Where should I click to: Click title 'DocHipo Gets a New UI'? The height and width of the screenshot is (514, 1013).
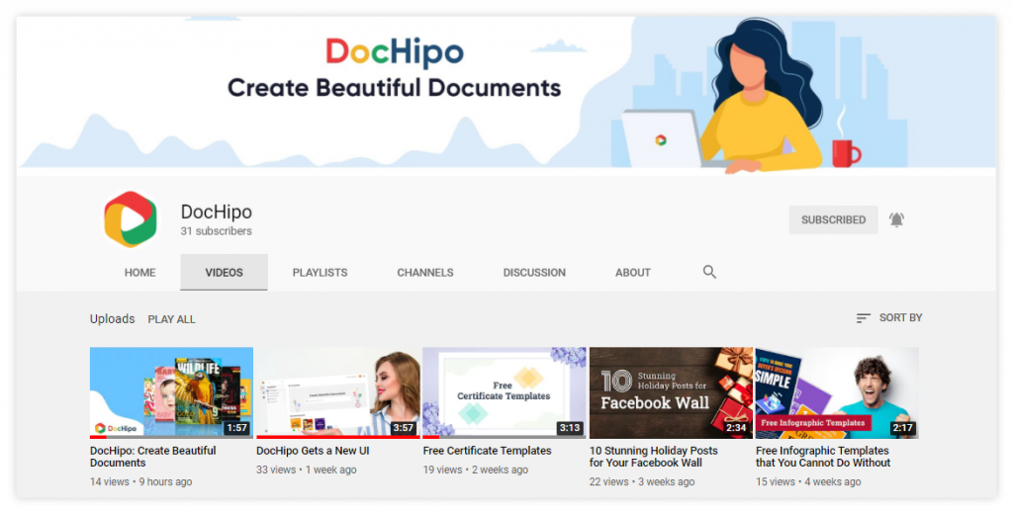point(313,451)
